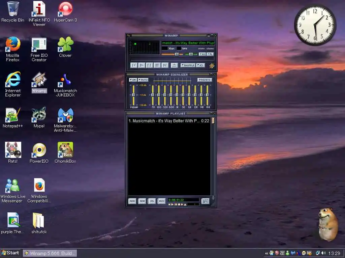Click the 70 Hz equalizer band slider
Screen dimensions: 345x258
[x=153, y=95]
